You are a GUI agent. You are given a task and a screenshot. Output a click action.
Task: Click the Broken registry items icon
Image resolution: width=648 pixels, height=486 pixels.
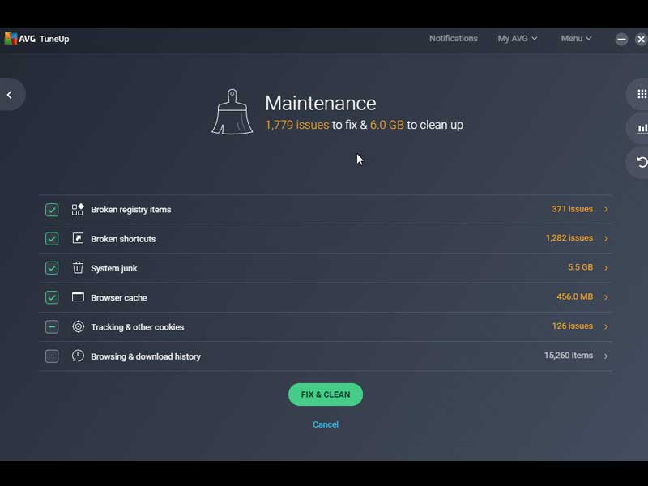[78, 210]
